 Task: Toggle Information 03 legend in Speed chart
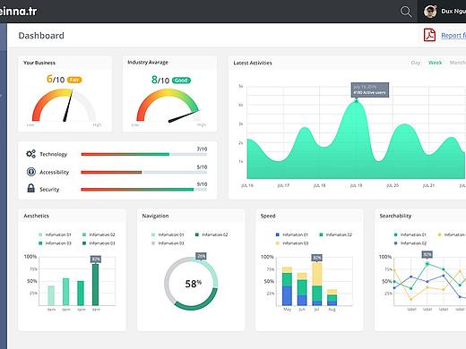tap(292, 243)
